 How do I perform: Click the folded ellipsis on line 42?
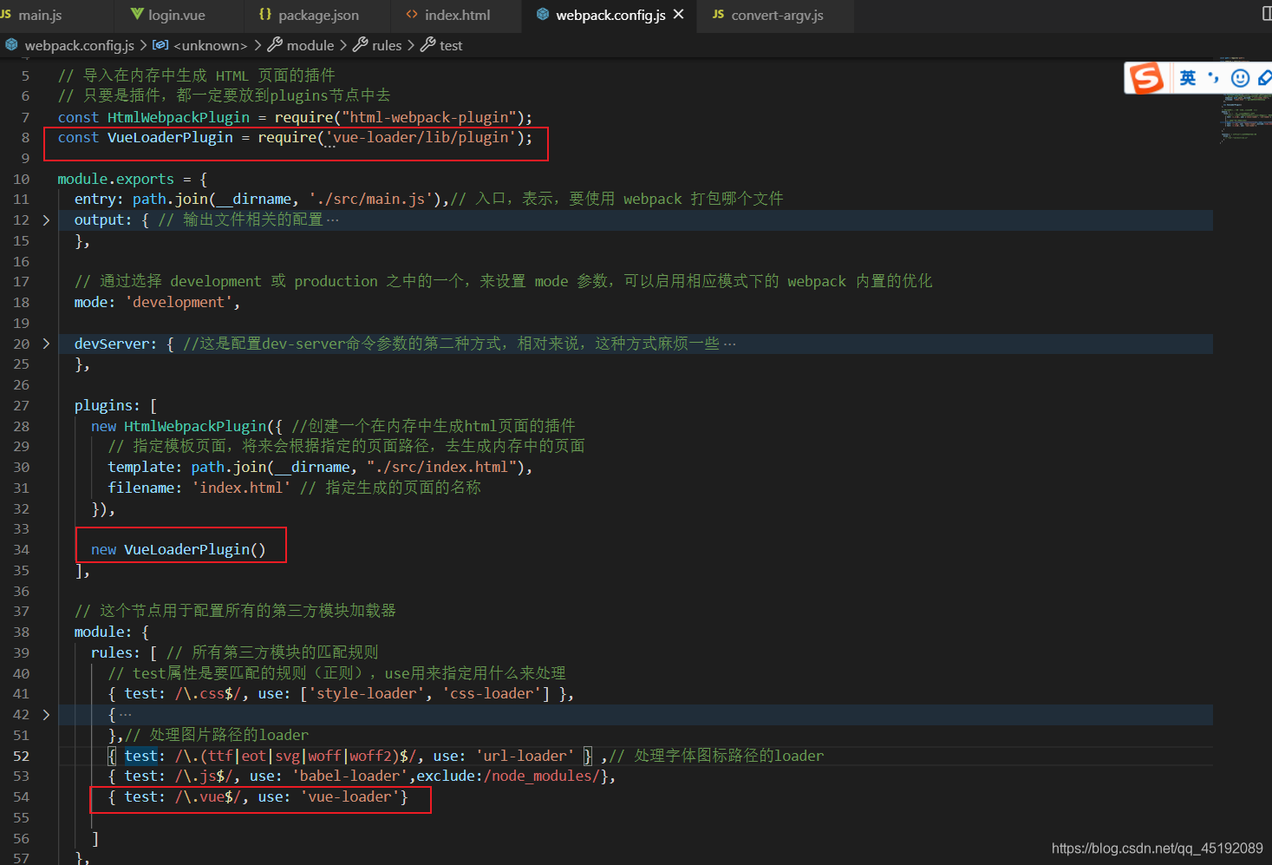click(x=125, y=715)
